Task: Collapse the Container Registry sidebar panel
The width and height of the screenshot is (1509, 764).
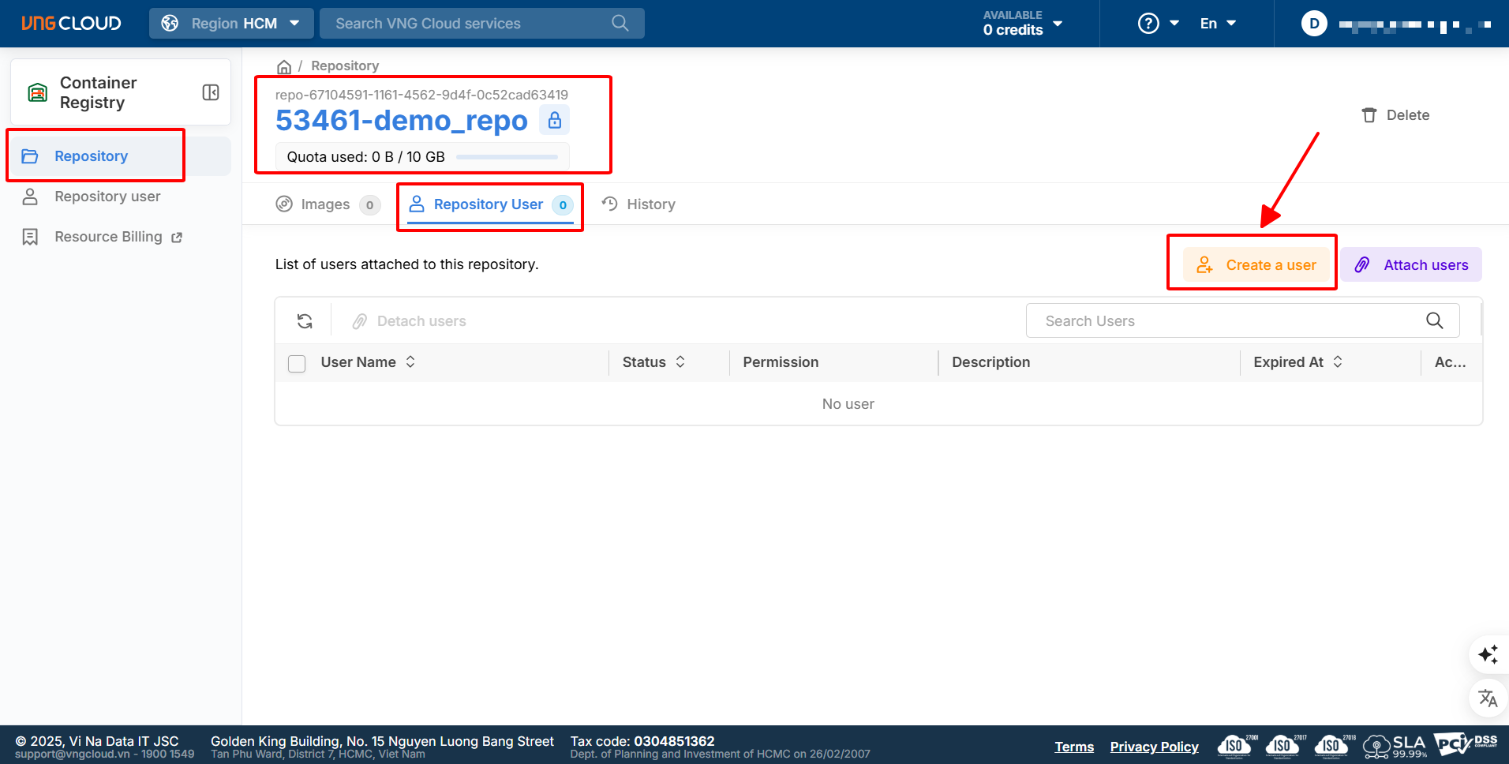Action: tap(210, 92)
